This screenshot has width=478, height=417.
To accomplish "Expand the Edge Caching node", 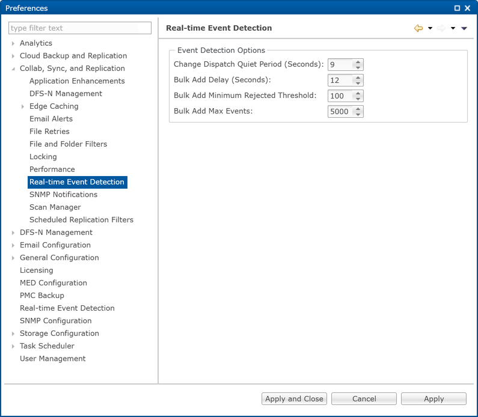I will pyautogui.click(x=23, y=106).
